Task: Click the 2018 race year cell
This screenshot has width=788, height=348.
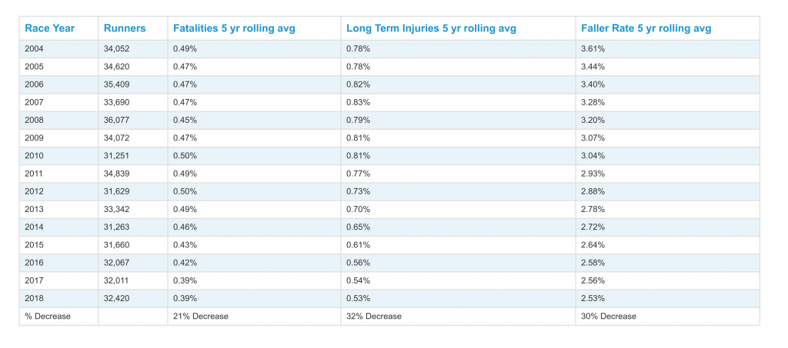Action: coord(35,298)
